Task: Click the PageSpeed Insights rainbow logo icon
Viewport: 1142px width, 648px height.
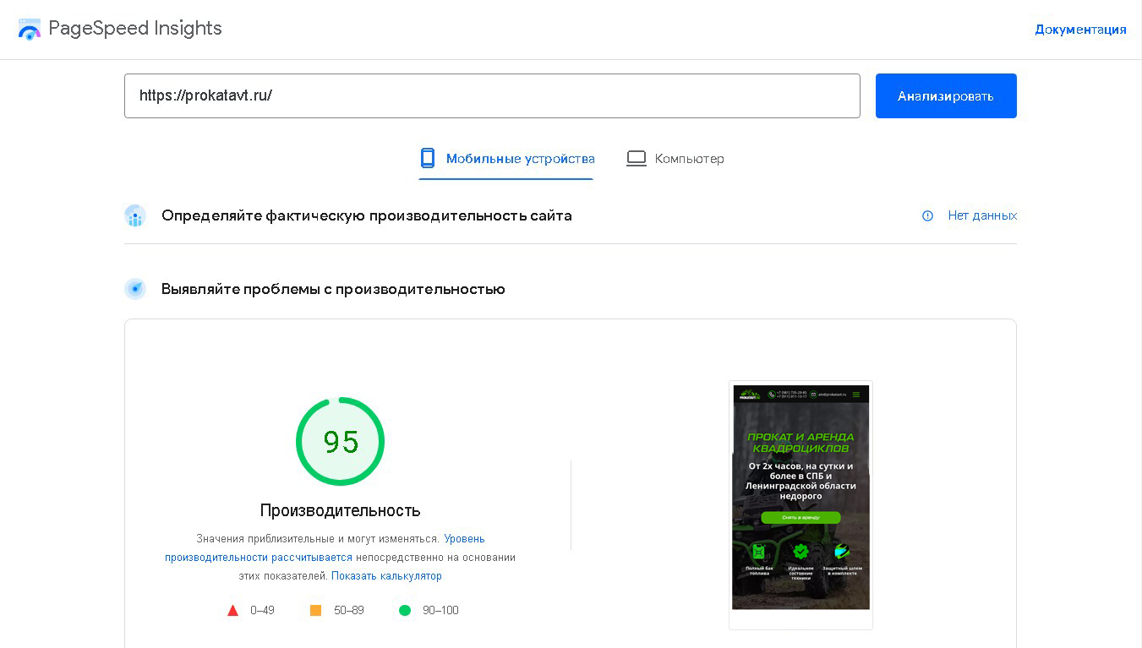Action: 30,29
